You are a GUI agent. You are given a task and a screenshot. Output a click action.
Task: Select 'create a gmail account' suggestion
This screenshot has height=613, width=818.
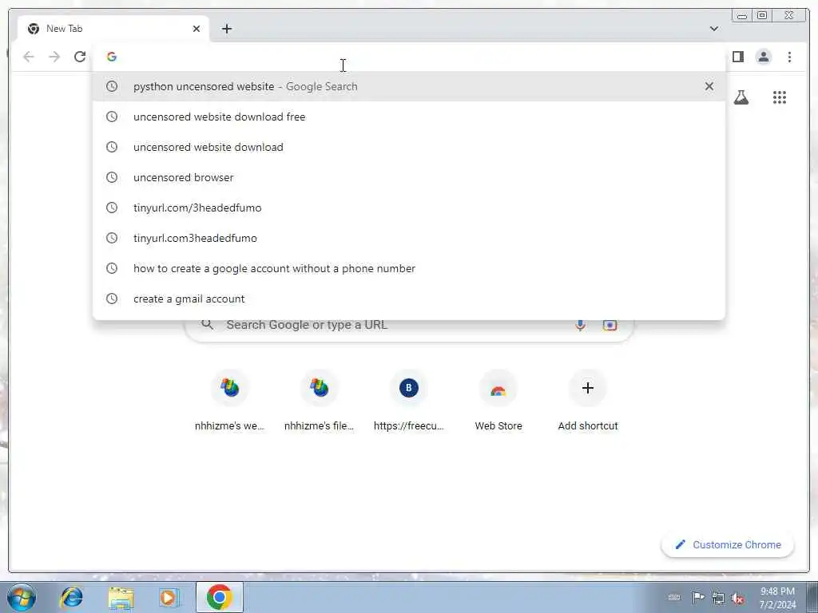click(409, 299)
